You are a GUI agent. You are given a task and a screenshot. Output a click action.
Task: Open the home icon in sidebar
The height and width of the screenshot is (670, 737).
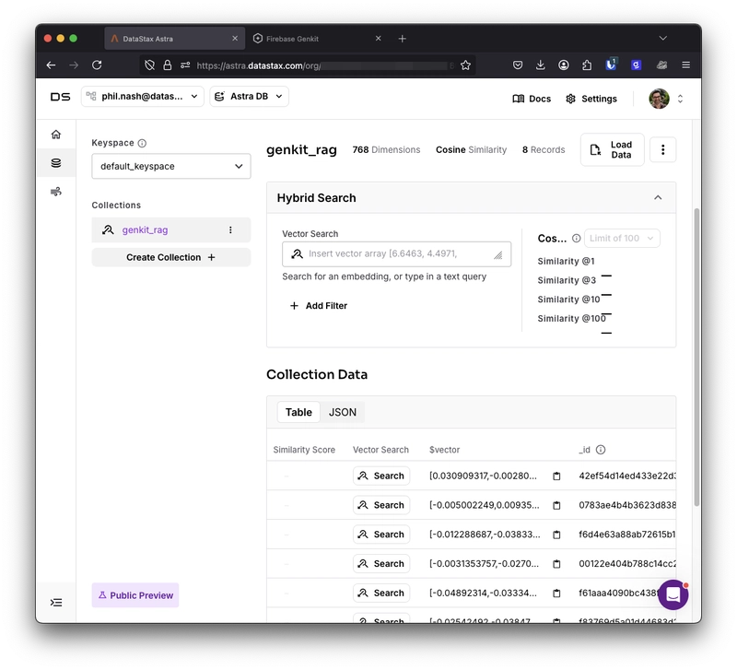tap(56, 135)
